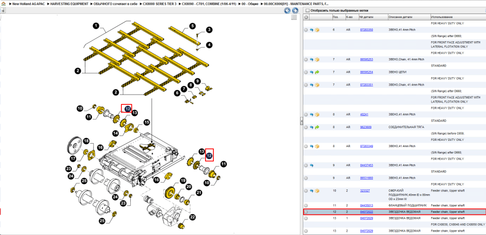486x235 pixels.
Task: Click the small square button above the diagram
Action: tap(294, 17)
